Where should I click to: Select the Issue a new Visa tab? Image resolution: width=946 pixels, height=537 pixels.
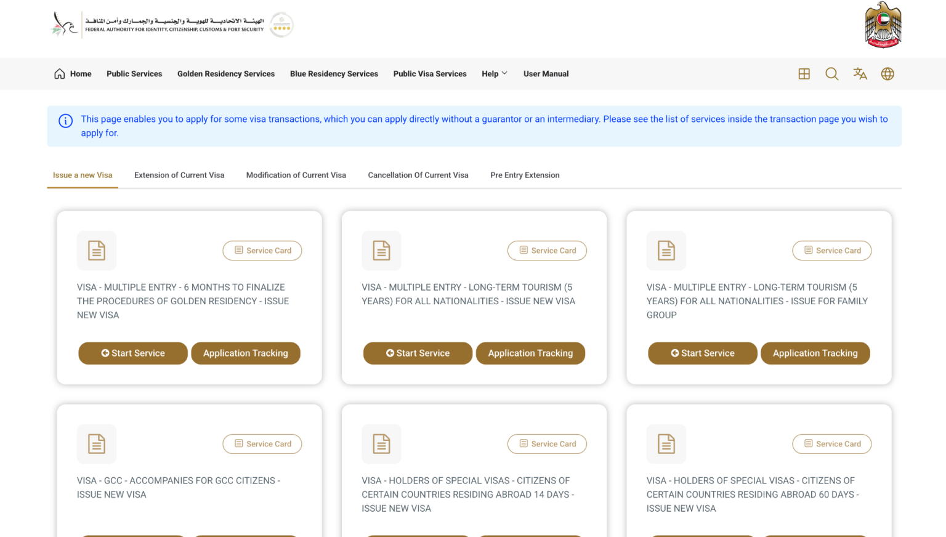(83, 176)
